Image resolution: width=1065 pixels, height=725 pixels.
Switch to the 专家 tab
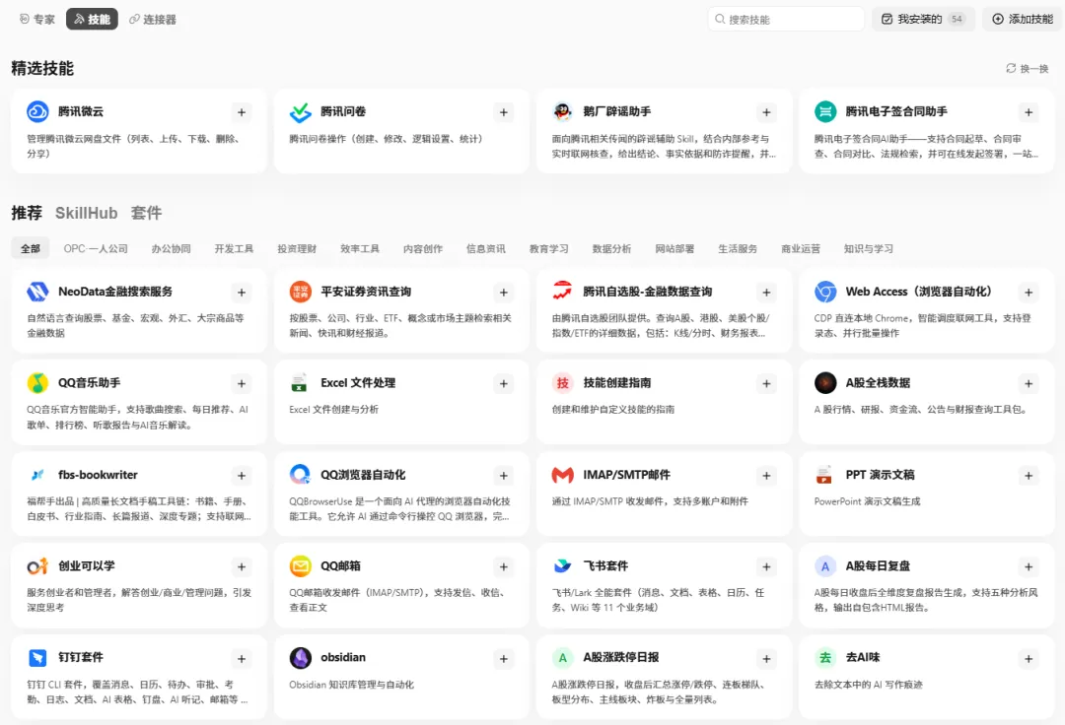click(37, 19)
